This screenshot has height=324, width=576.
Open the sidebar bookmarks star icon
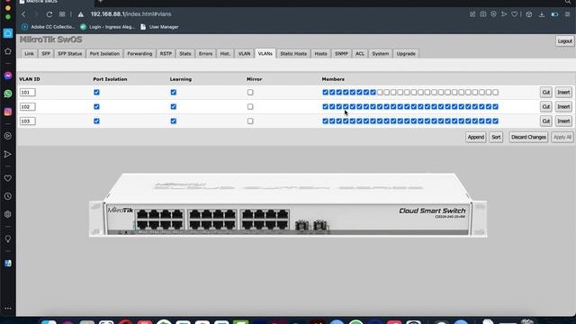[x=8, y=51]
